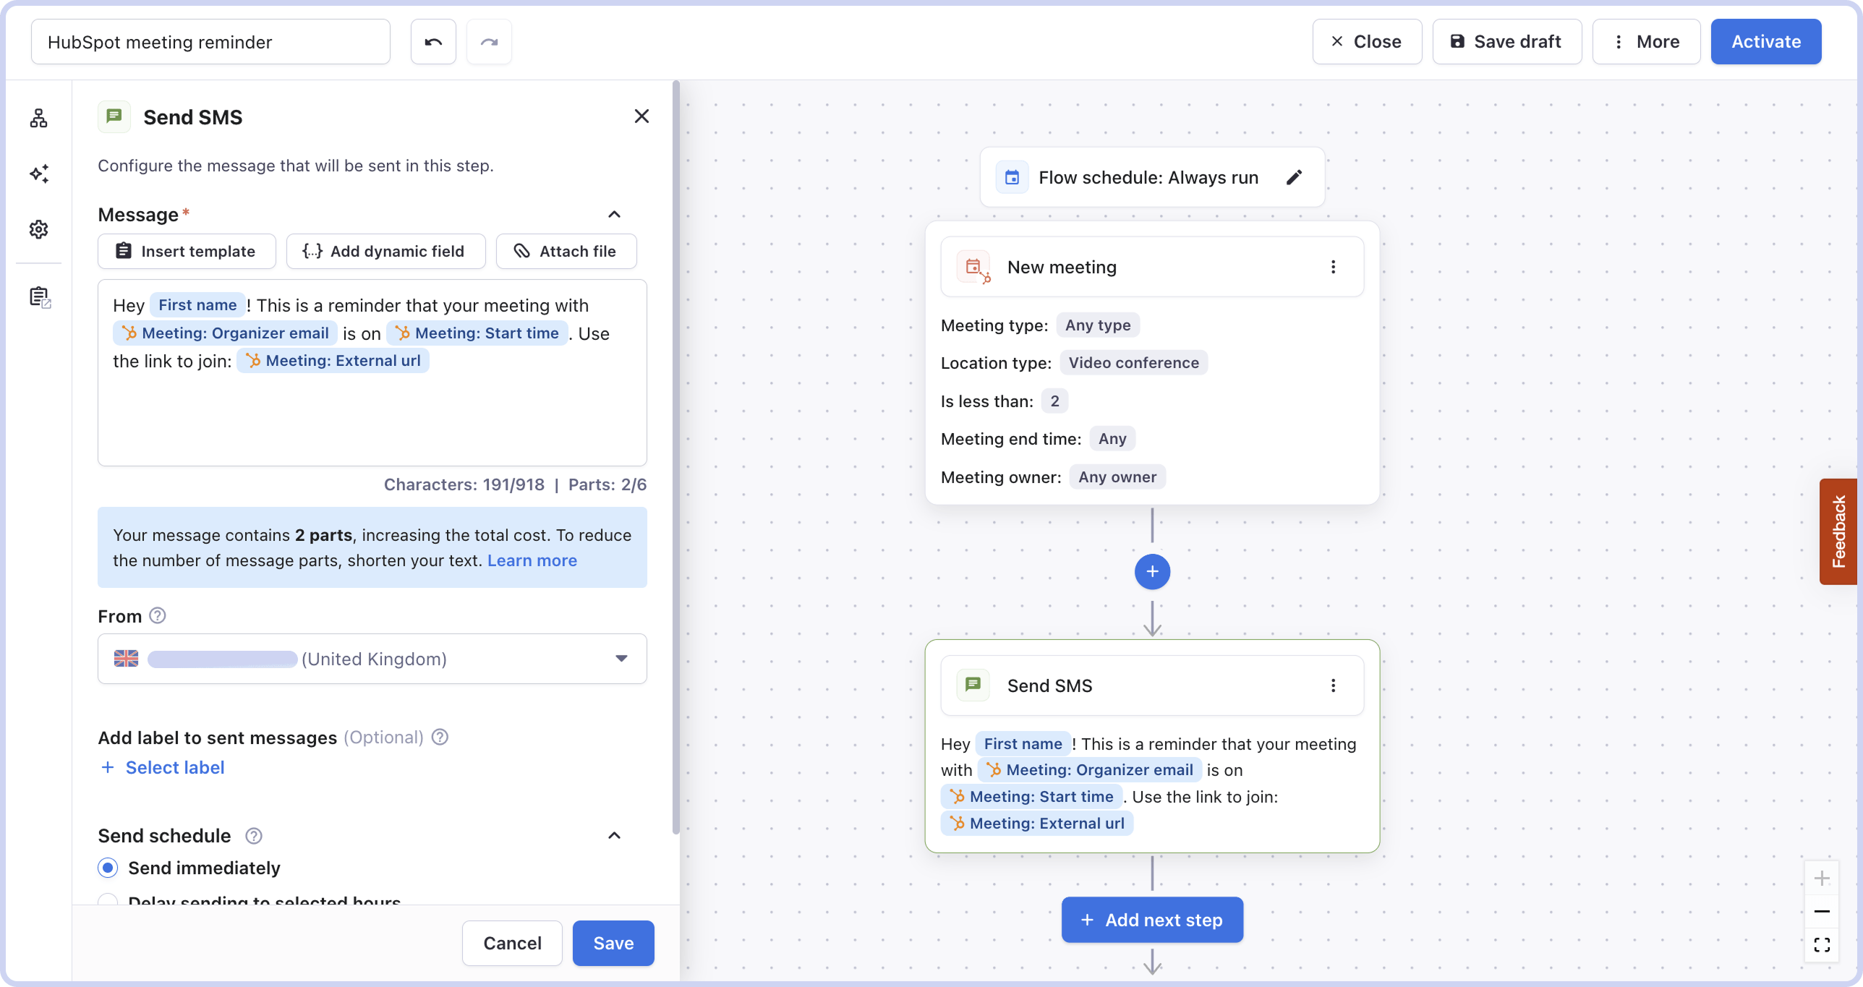
Task: Click the From help question icon
Action: pyautogui.click(x=158, y=615)
